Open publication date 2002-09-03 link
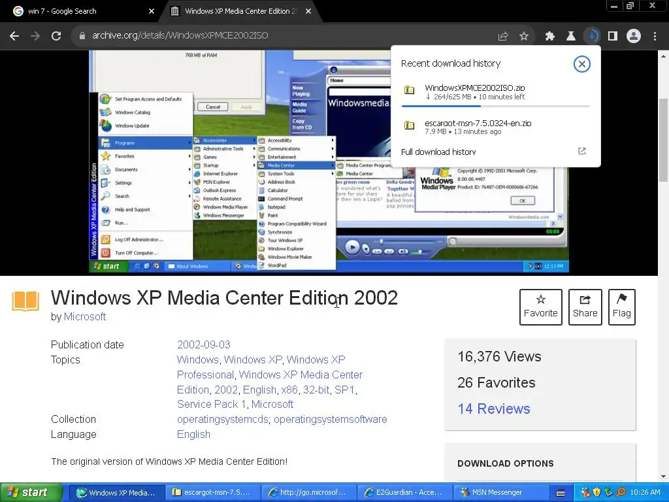Viewport: 669px width, 502px height. [204, 344]
